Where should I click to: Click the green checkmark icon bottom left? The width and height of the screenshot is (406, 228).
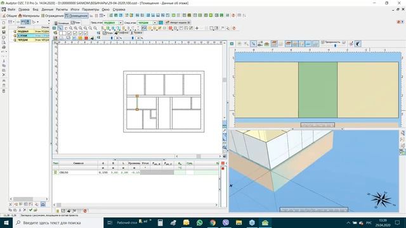(x=30, y=210)
